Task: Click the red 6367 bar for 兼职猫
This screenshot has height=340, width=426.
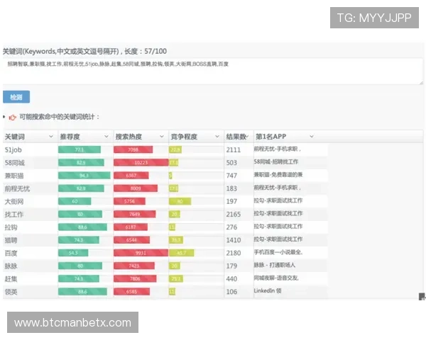Action: click(x=131, y=176)
